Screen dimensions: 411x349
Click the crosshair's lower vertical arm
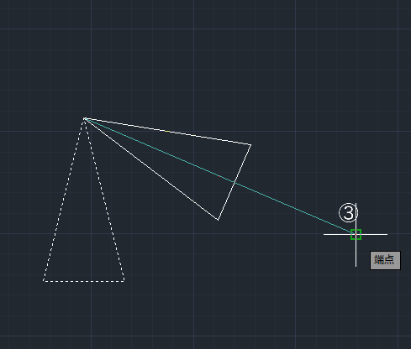click(x=356, y=253)
